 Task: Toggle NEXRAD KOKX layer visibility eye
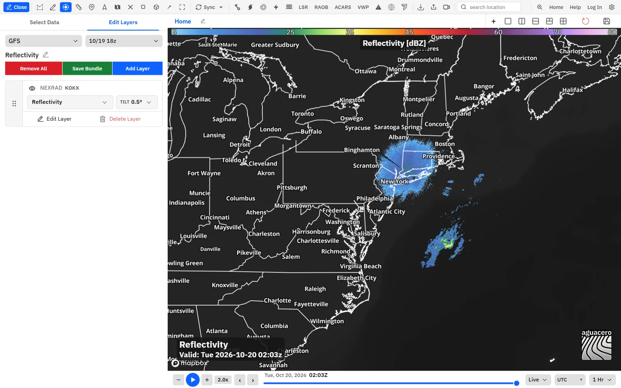32,88
